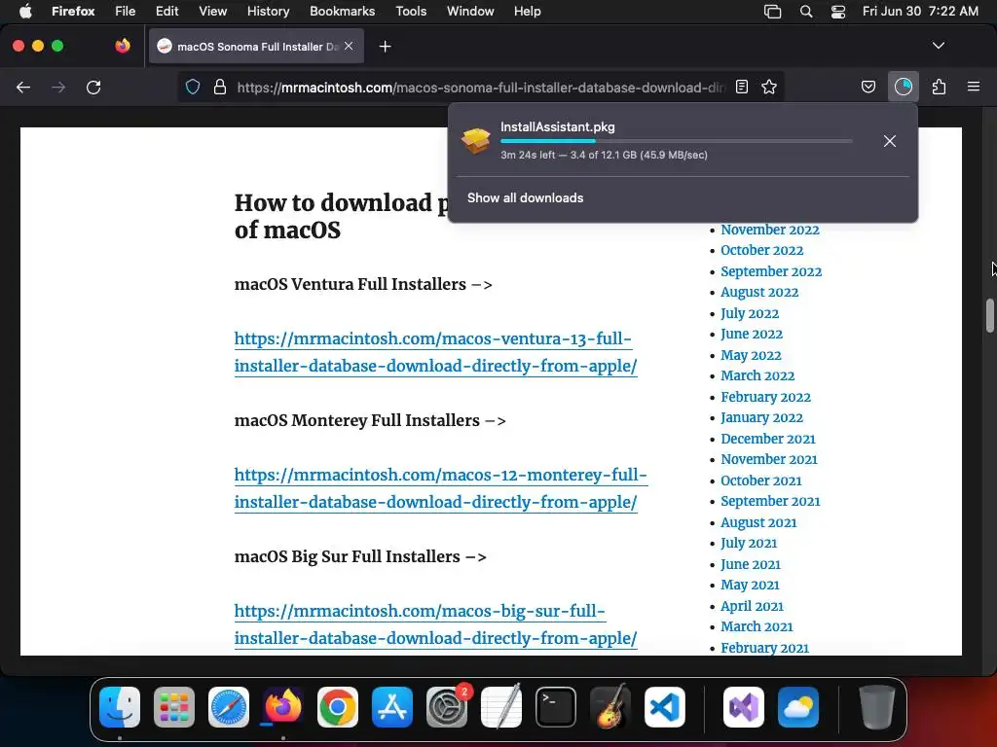Screen dimensions: 997x747
Task: Open the Edit menu
Action: coord(167,12)
